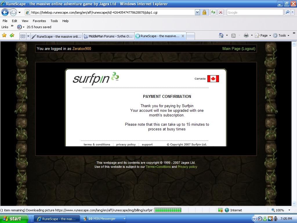
Task: Stop loading with the red X button
Action: 221,12
